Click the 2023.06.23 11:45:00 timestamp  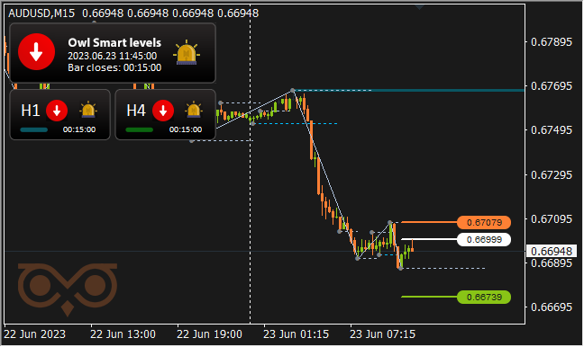pos(112,56)
